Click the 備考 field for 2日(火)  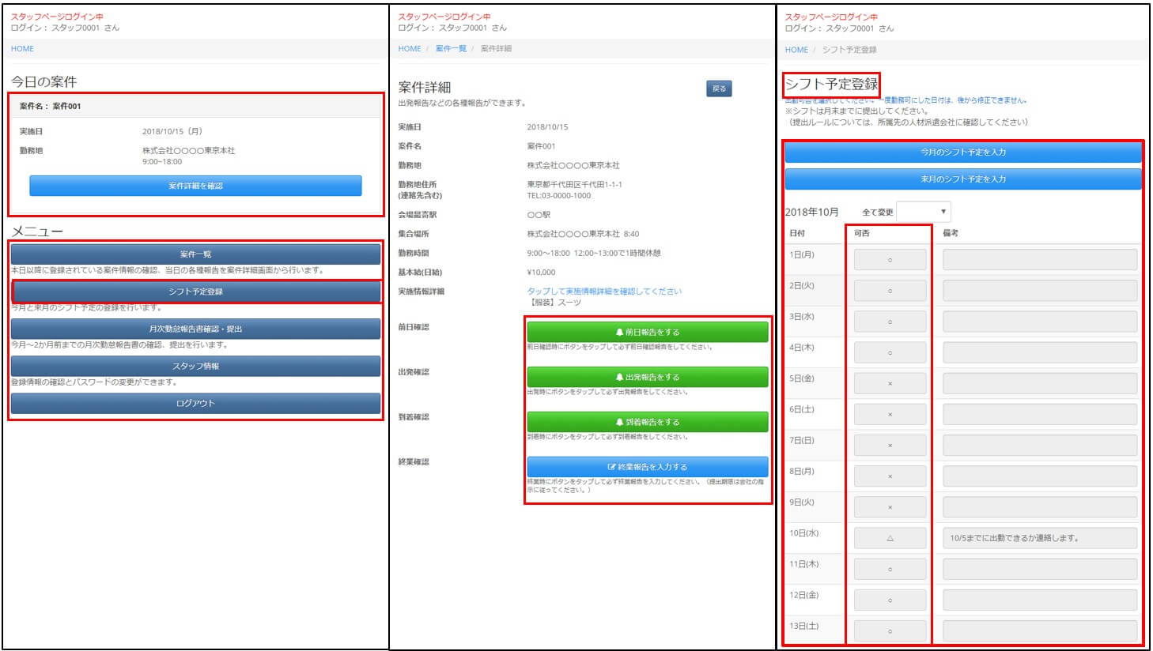pos(1040,291)
